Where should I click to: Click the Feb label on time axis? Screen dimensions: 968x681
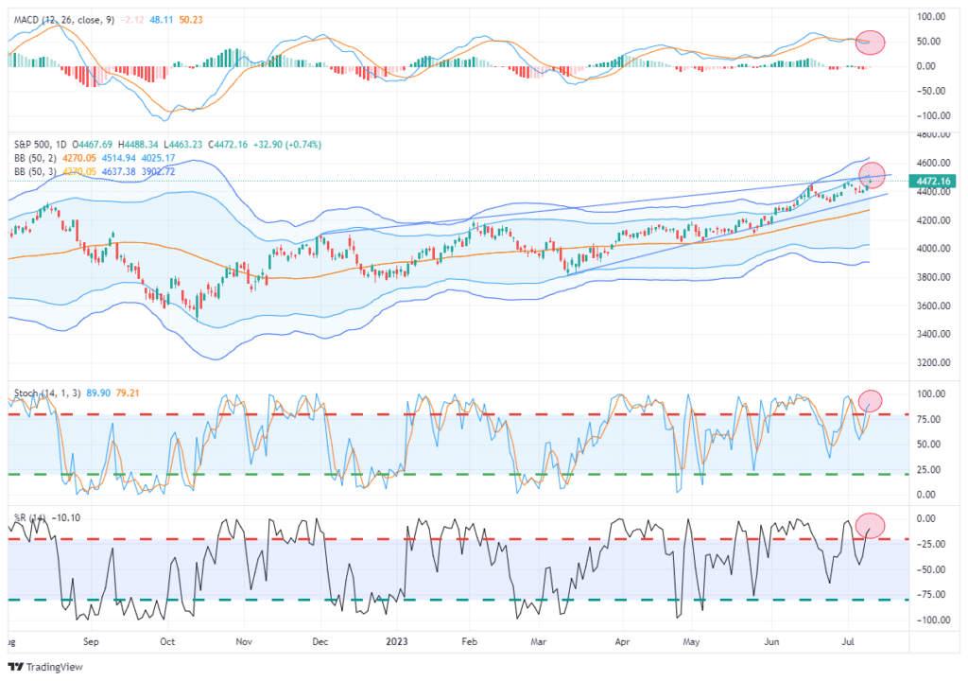(469, 642)
